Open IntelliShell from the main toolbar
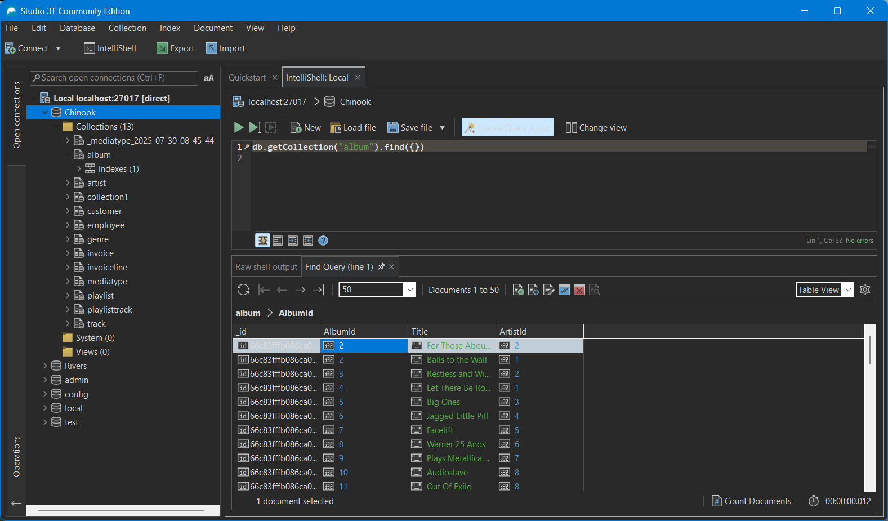888x521 pixels. click(110, 48)
